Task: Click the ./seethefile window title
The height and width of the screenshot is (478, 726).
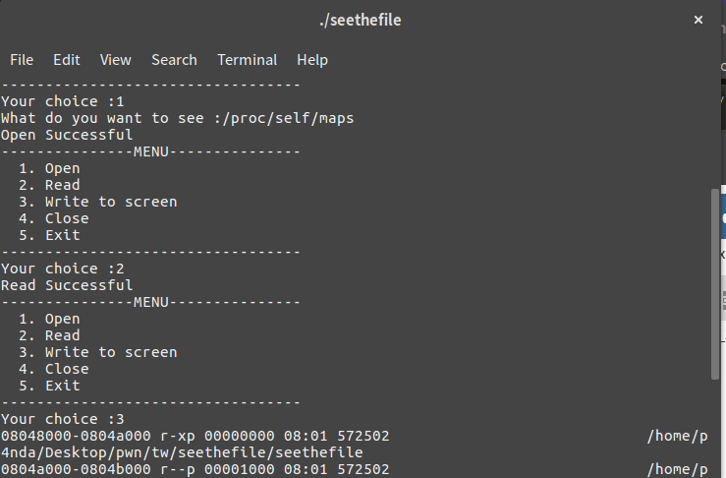Action: coord(361,20)
